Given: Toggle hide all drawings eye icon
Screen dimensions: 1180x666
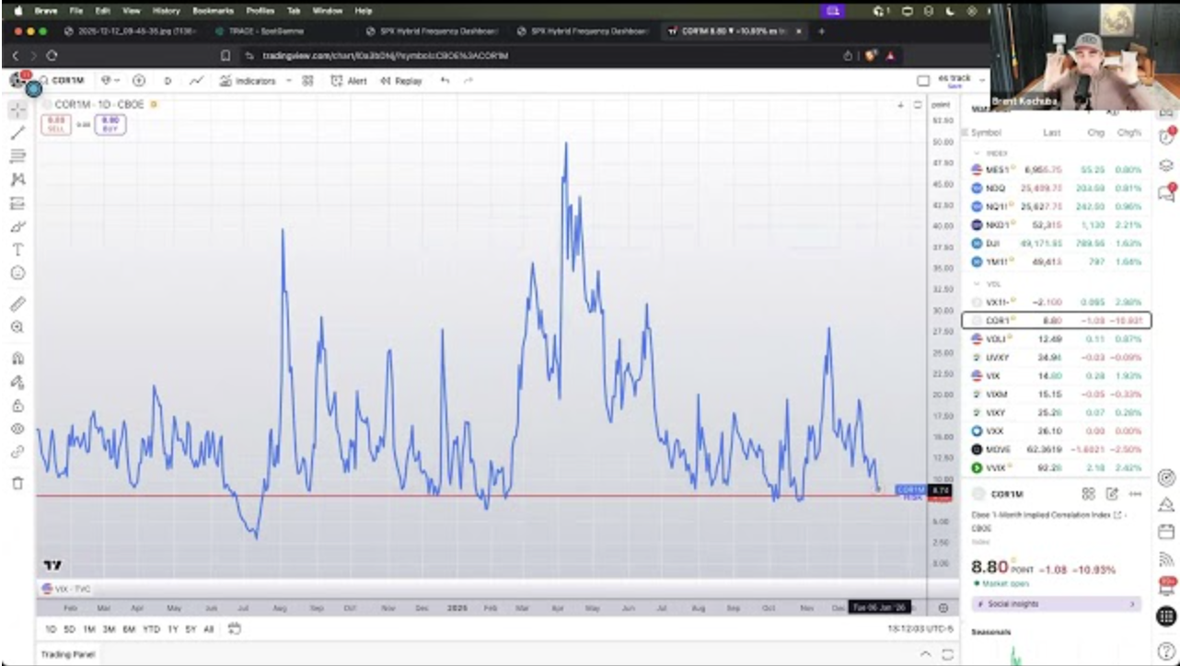Looking at the screenshot, I should pos(17,429).
